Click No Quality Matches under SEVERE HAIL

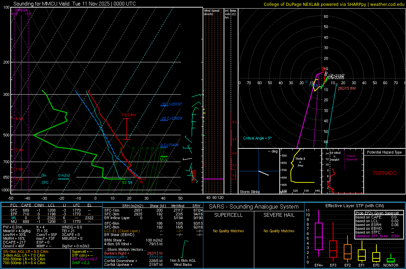279,231
